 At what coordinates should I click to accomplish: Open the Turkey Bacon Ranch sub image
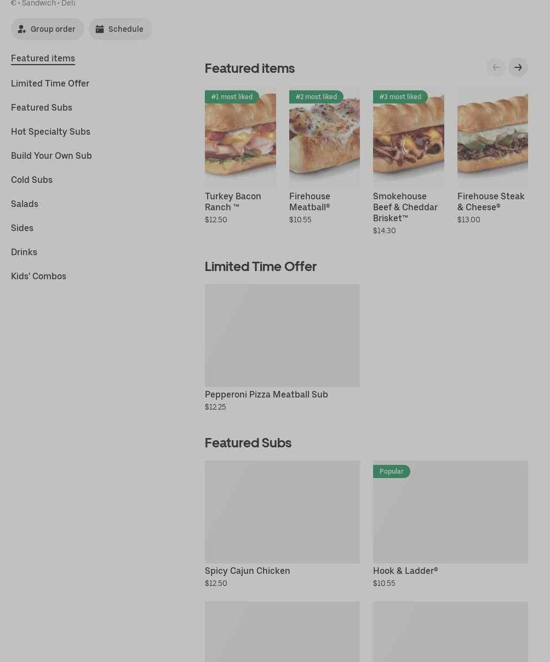240,137
